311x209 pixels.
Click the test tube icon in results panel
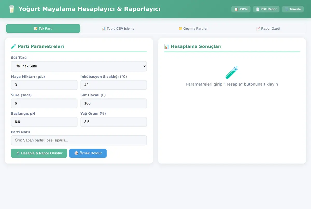(232, 73)
